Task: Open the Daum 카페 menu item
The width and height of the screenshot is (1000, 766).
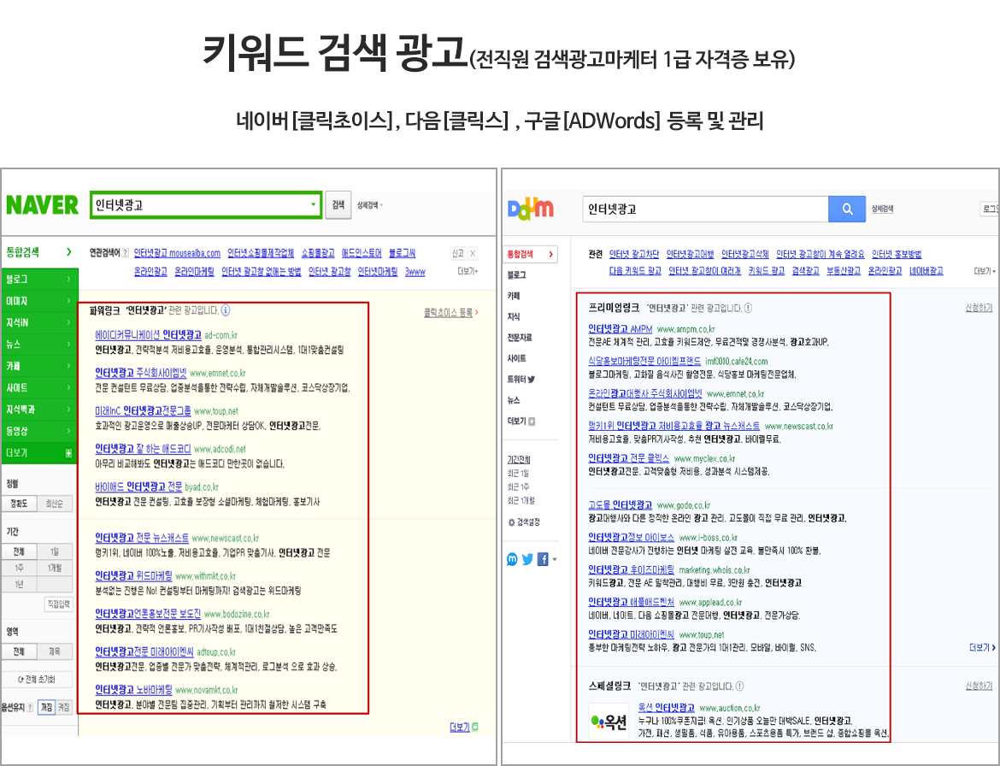Action: 514,296
